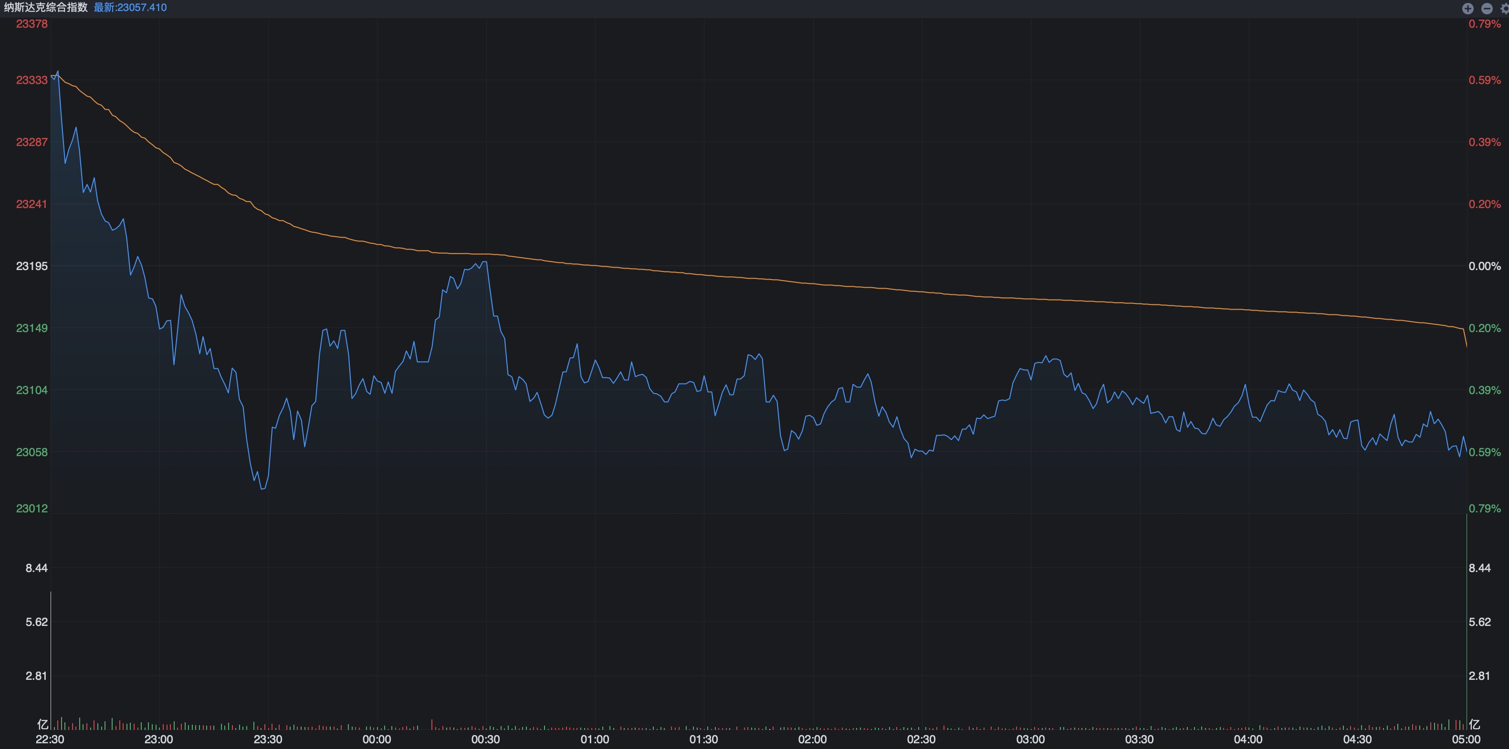Click the plus zoom-in icon

click(1467, 8)
